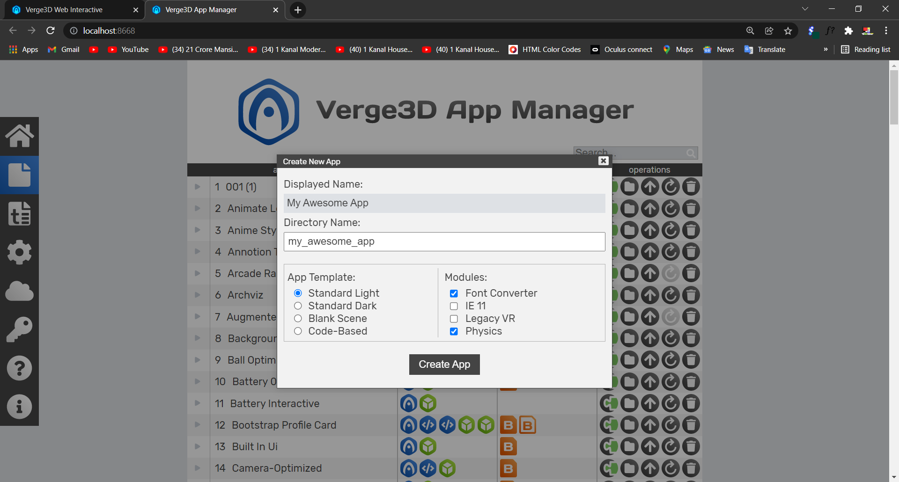Viewport: 899px width, 482px height.
Task: Open outlined Blender file icon for Bootstrap Profile Card
Action: point(528,425)
